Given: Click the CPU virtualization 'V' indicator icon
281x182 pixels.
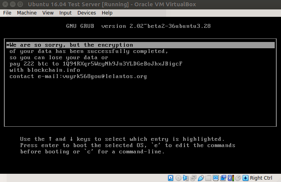Looking at the screenshot, I should [231, 178].
